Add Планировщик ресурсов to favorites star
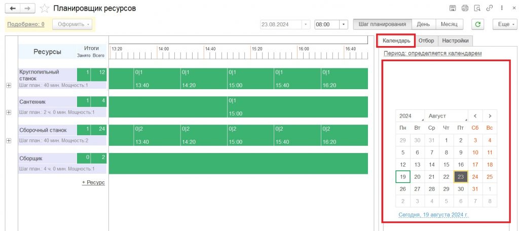Screen dimensions: 519x231 pyautogui.click(x=45, y=9)
